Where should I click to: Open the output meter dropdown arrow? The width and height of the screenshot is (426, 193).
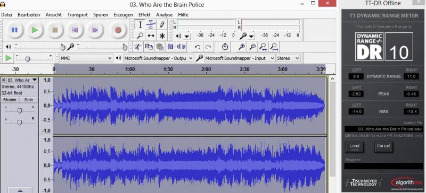187,36
